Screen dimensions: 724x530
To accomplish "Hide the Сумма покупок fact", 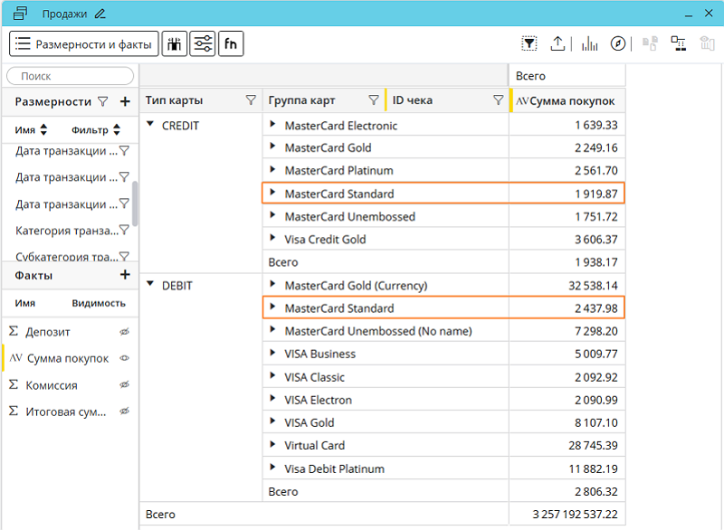I will (x=125, y=358).
